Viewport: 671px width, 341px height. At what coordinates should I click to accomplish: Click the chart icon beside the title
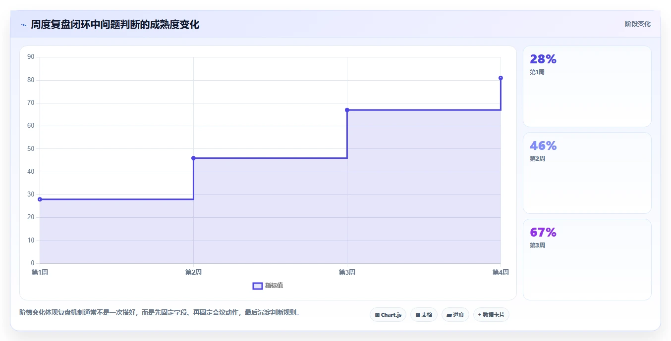tap(23, 25)
